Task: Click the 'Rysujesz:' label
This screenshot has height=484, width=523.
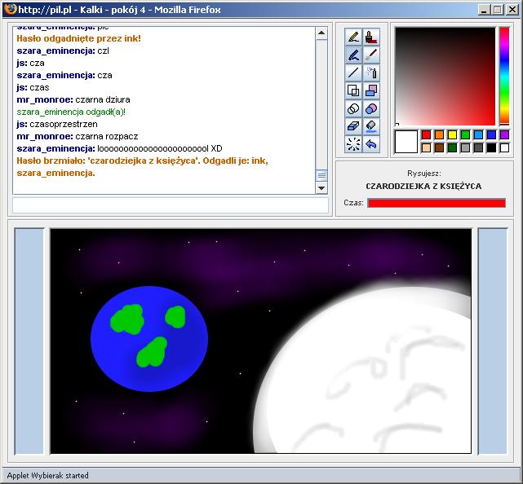Action: pyautogui.click(x=424, y=174)
